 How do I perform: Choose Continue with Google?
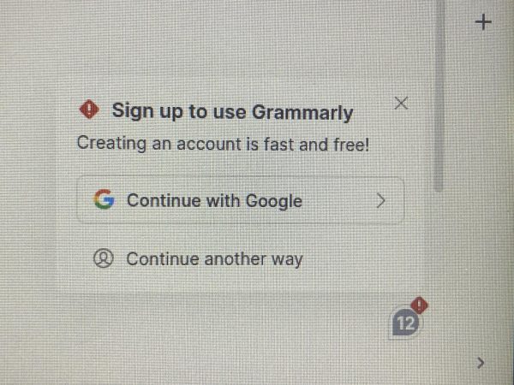pyautogui.click(x=240, y=200)
